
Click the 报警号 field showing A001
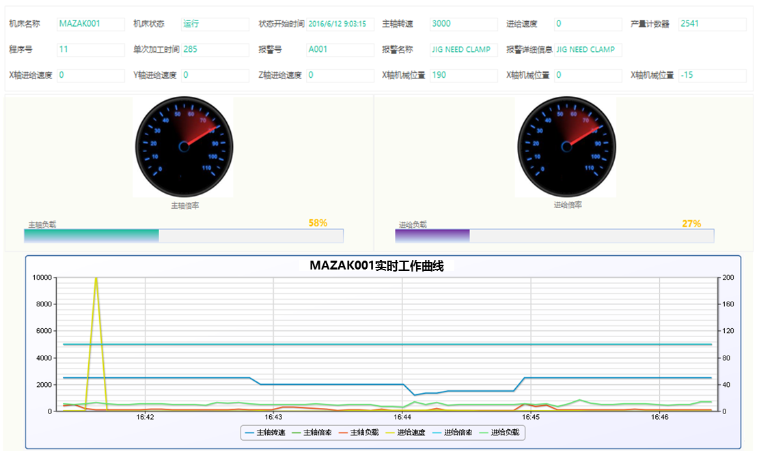click(340, 50)
